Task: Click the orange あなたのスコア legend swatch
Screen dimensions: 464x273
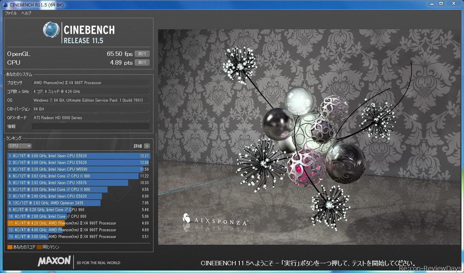Action: tap(10, 247)
